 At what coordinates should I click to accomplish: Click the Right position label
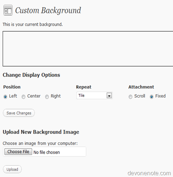tap(56, 96)
